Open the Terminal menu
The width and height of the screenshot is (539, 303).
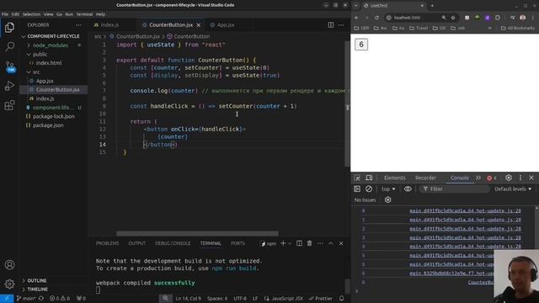(x=84, y=14)
